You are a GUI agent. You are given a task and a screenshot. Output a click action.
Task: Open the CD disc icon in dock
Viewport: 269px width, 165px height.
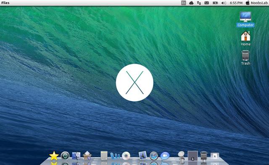(x=126, y=156)
